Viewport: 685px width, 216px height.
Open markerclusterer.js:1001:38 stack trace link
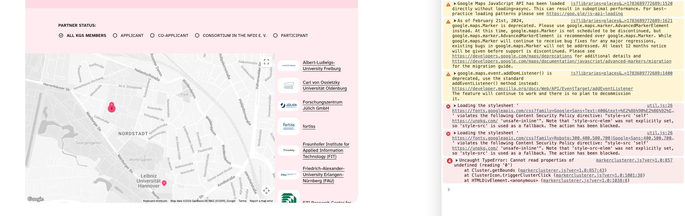click(599, 175)
